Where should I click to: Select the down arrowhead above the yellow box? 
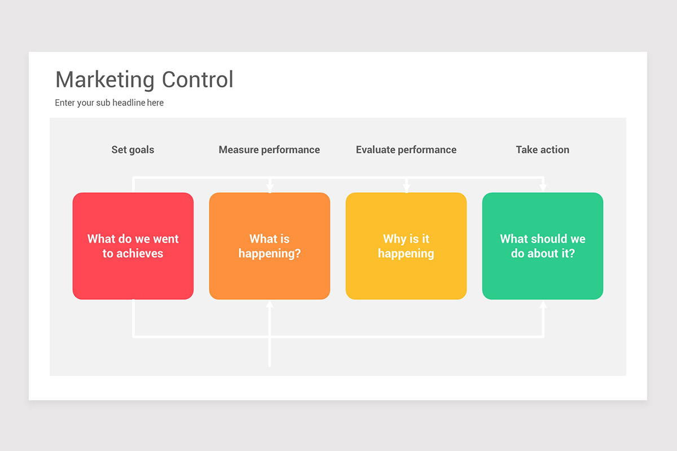(x=406, y=189)
